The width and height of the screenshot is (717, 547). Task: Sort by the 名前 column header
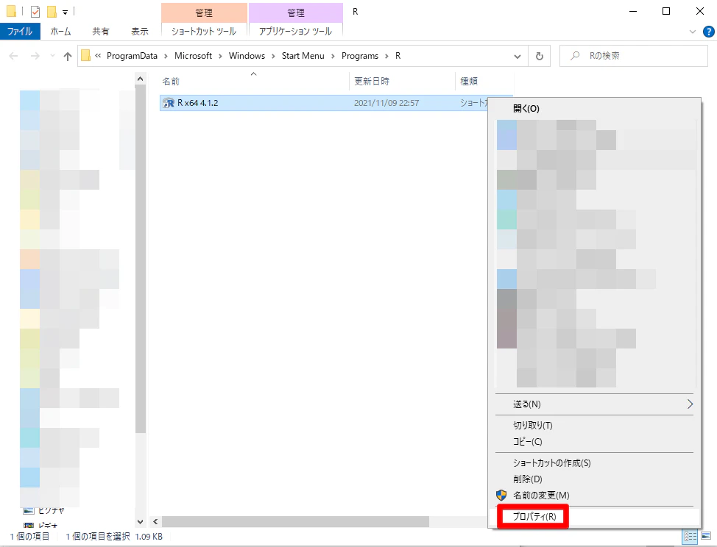tap(171, 82)
